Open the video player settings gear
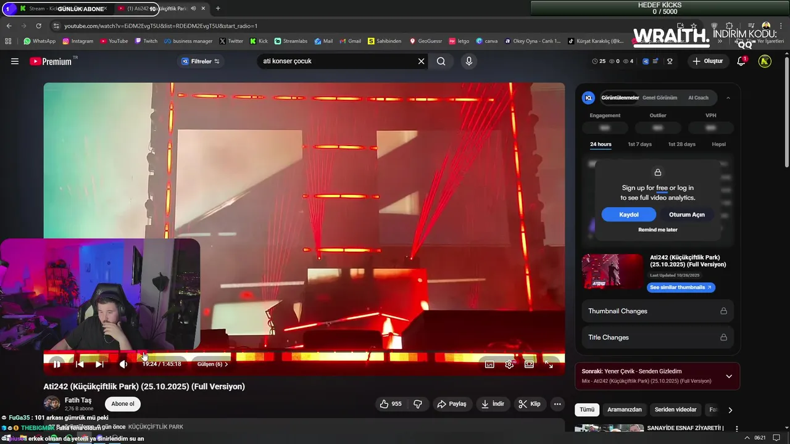790x444 pixels. [509, 364]
